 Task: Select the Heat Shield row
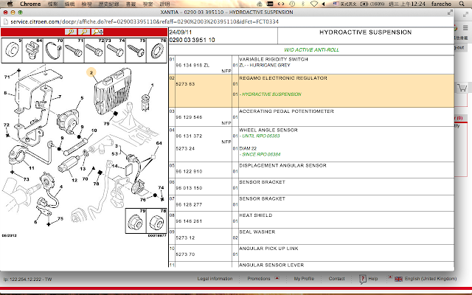click(311, 220)
